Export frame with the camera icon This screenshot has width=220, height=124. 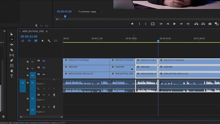[210, 24]
